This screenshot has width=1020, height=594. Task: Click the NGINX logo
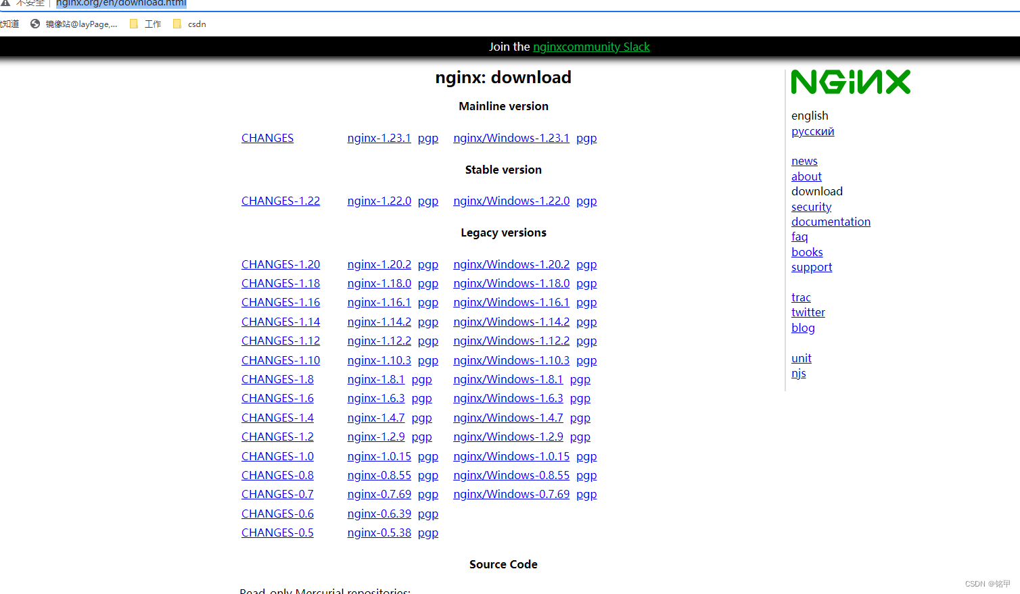pos(850,81)
